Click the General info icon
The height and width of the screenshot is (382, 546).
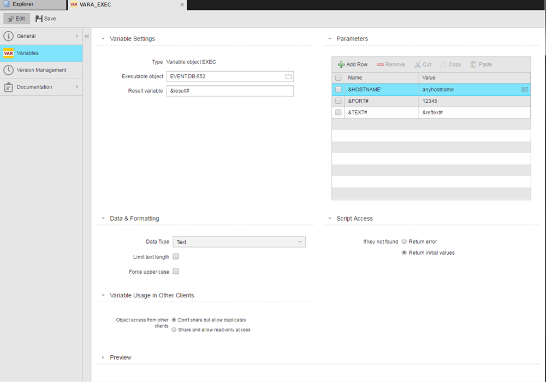[8, 36]
